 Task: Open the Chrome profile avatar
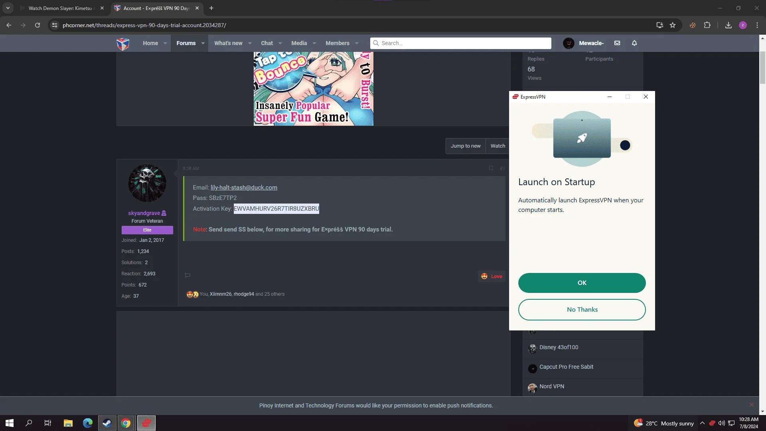[x=743, y=25]
